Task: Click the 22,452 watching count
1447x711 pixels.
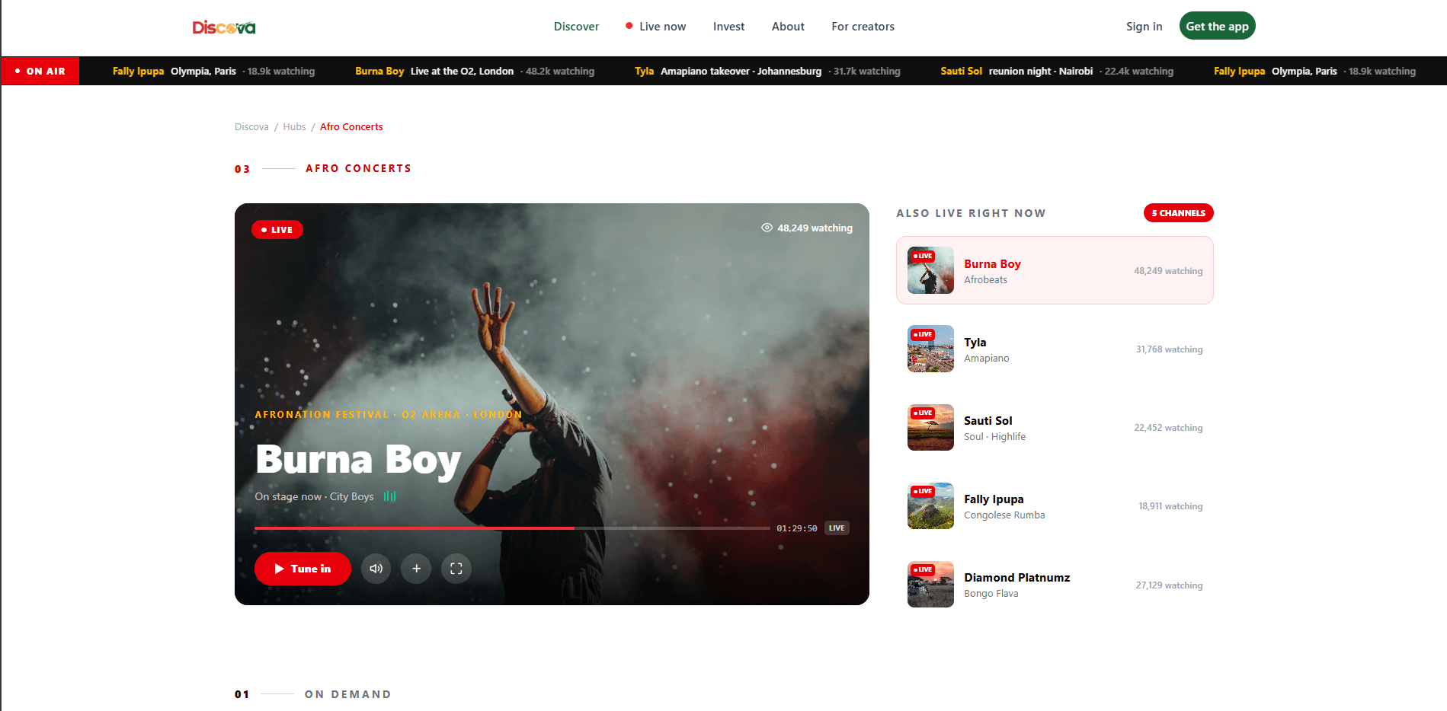Action: pyautogui.click(x=1168, y=428)
